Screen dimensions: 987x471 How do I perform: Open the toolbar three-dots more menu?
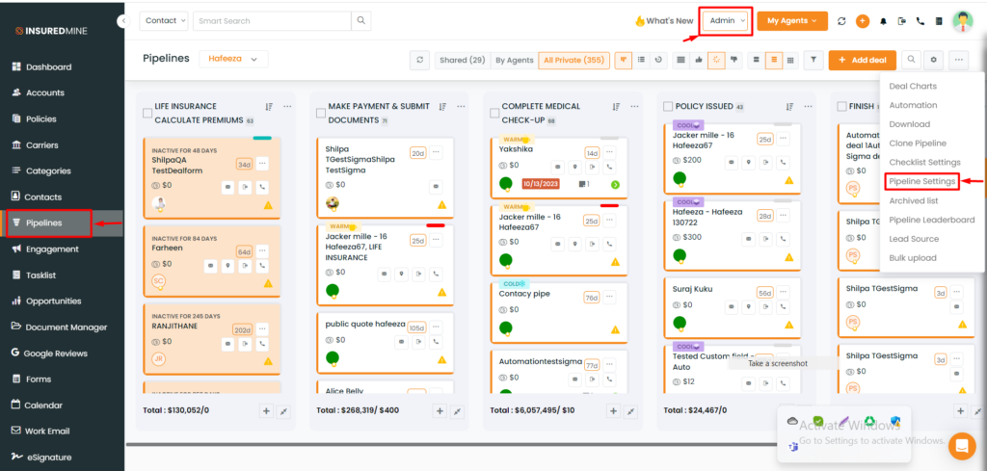[958, 60]
